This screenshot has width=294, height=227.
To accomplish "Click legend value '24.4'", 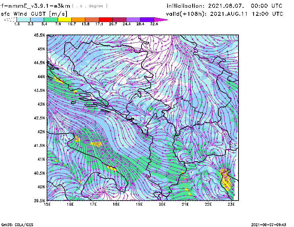I will coord(126,24).
